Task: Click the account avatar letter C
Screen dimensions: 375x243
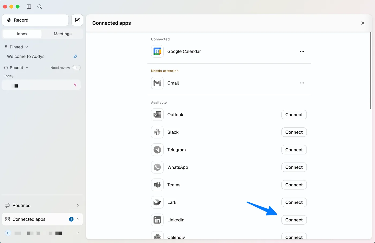Action: 8,233
